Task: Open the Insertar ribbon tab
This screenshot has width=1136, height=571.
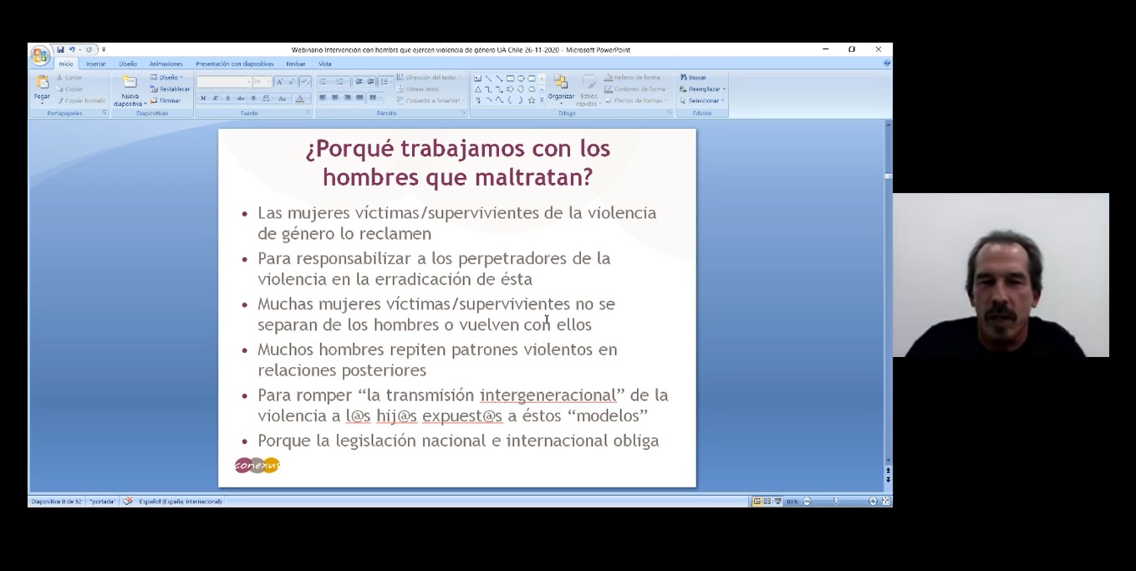Action: (x=96, y=64)
